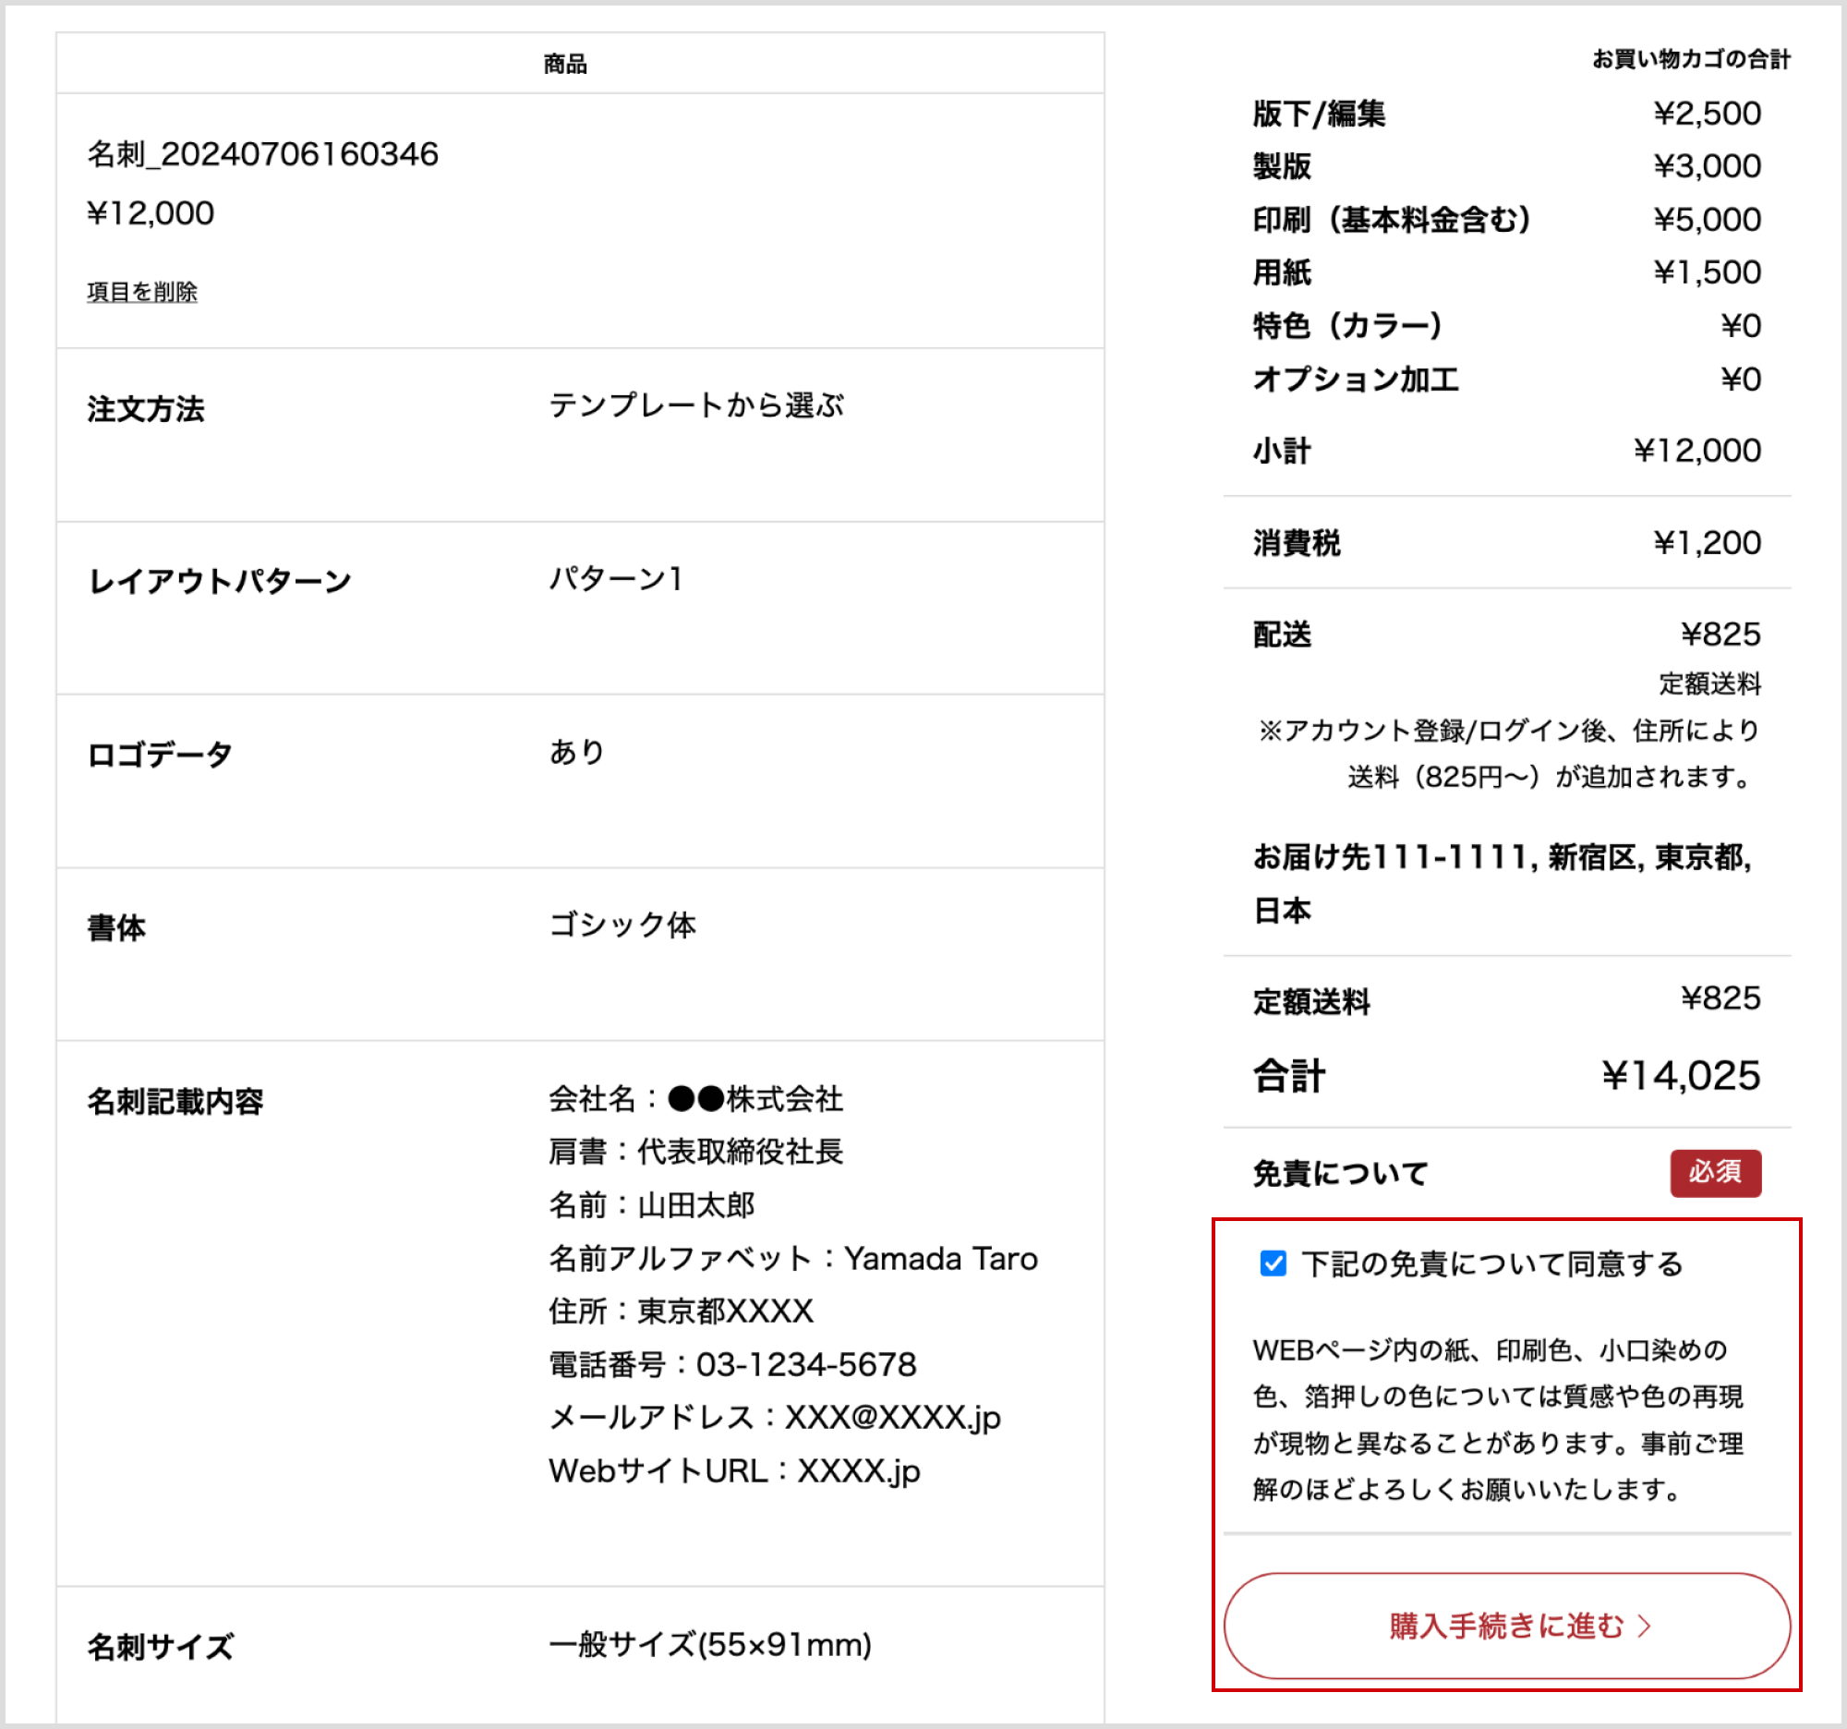Click the 定額送料 row label above 合計

click(x=1311, y=1002)
